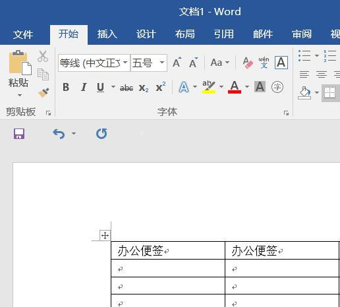Click the Paste clipboard icon
This screenshot has height=307, width=340.
coord(20,63)
